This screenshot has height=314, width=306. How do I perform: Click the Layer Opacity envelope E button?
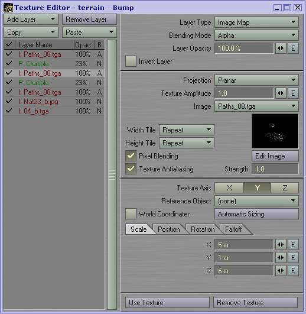(x=293, y=48)
